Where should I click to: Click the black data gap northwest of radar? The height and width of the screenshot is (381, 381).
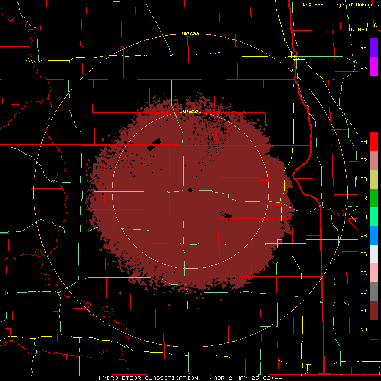(154, 145)
